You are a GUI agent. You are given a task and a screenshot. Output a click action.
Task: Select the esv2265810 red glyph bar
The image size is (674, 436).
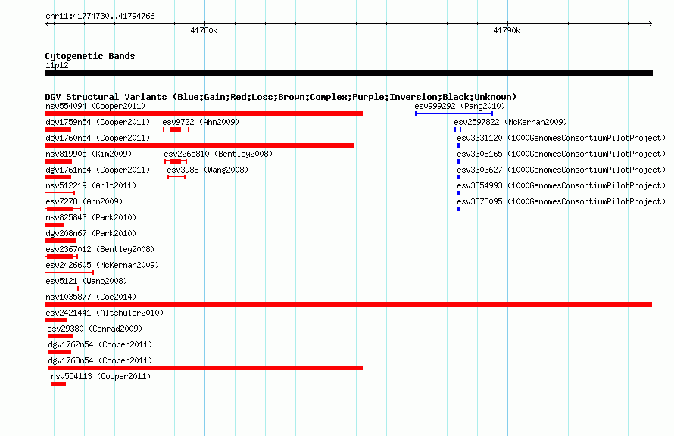[176, 161]
